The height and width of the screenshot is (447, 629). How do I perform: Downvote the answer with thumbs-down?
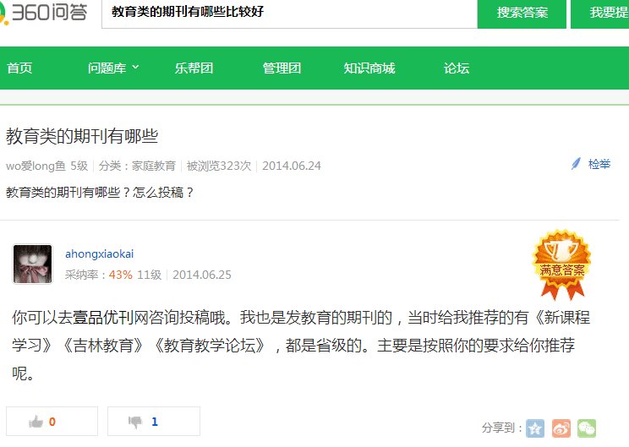(154, 422)
